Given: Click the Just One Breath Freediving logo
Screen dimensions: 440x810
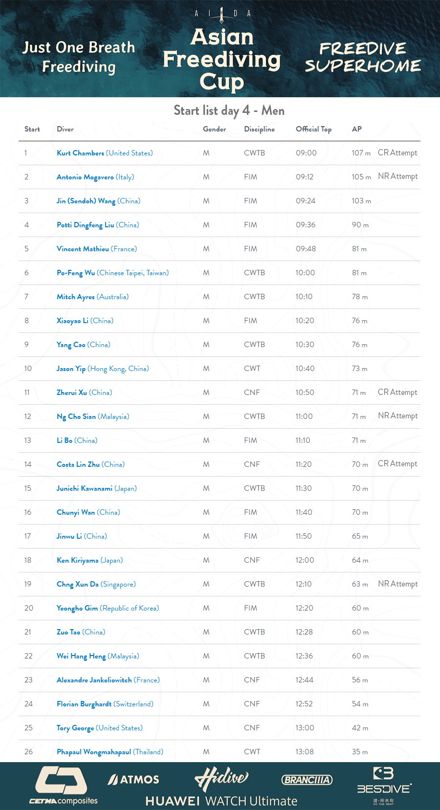Looking at the screenshot, I should click(79, 57).
